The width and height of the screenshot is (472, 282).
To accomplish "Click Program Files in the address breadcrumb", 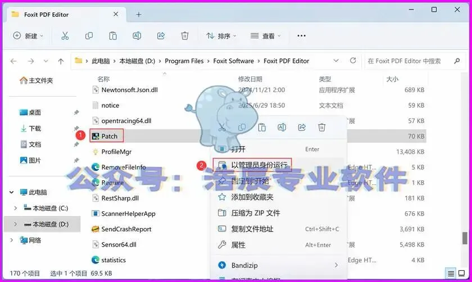I will [x=184, y=61].
